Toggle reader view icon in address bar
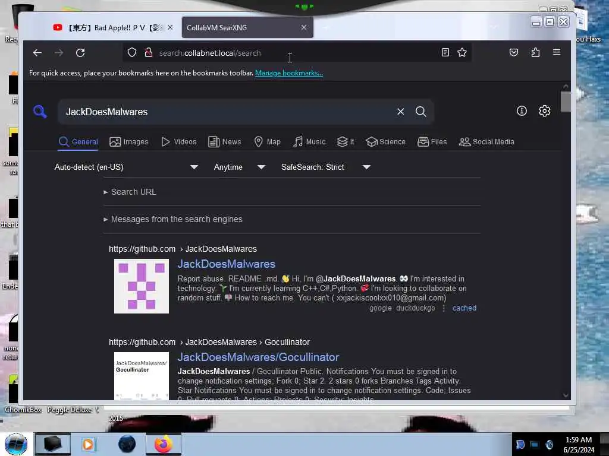This screenshot has width=609, height=456. pos(445,52)
